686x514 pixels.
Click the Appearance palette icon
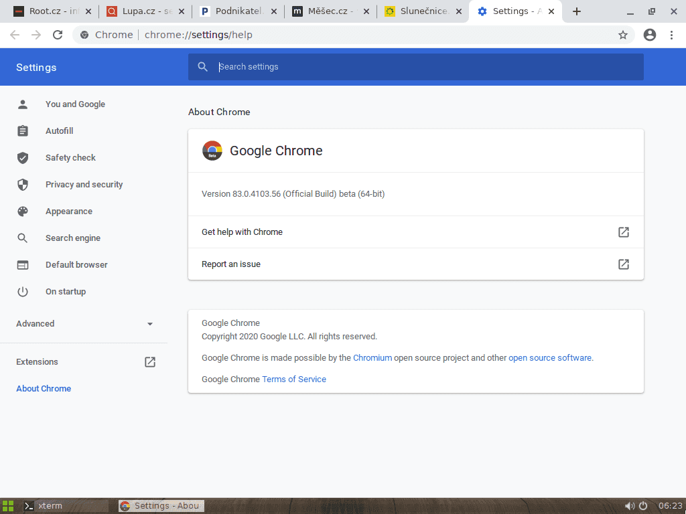(22, 211)
